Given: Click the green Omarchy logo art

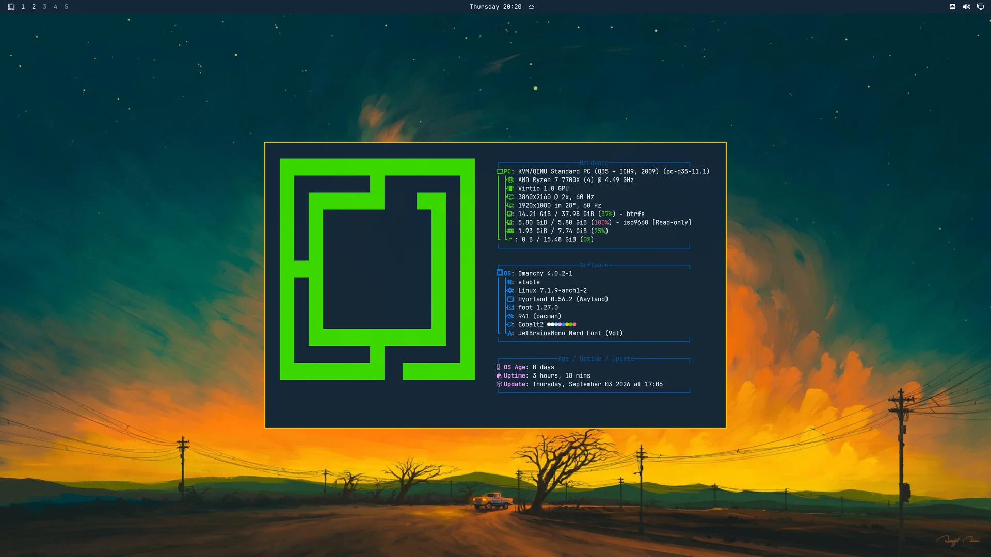Looking at the screenshot, I should pyautogui.click(x=377, y=269).
